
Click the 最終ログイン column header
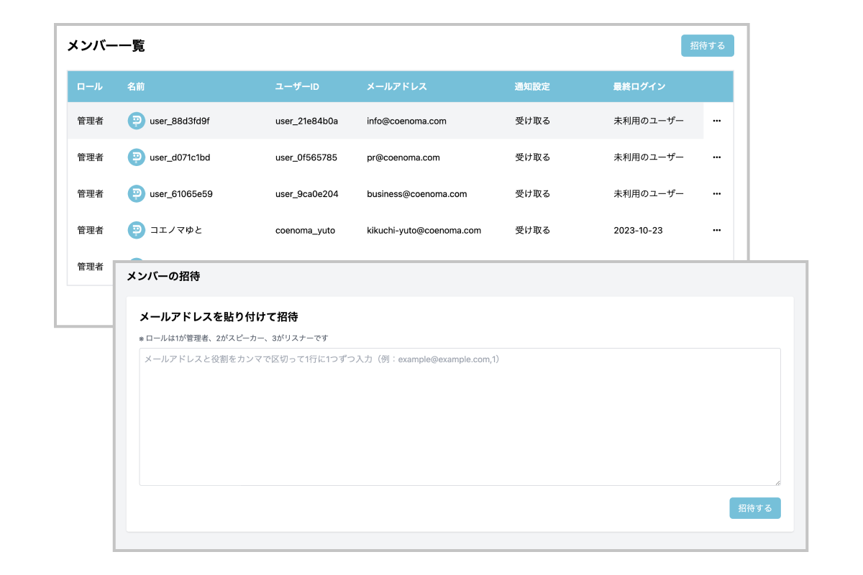(639, 86)
